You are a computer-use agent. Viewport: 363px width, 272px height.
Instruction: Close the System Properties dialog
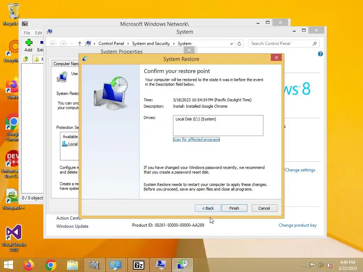189,50
